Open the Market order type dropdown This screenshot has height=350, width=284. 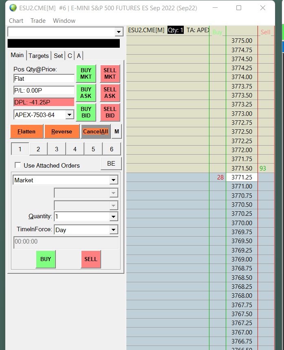click(114, 180)
